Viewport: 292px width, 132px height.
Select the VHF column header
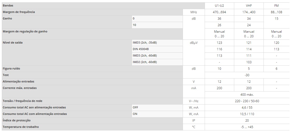tap(249, 6)
